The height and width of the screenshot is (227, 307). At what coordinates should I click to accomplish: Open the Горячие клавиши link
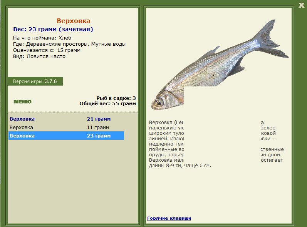(x=169, y=218)
